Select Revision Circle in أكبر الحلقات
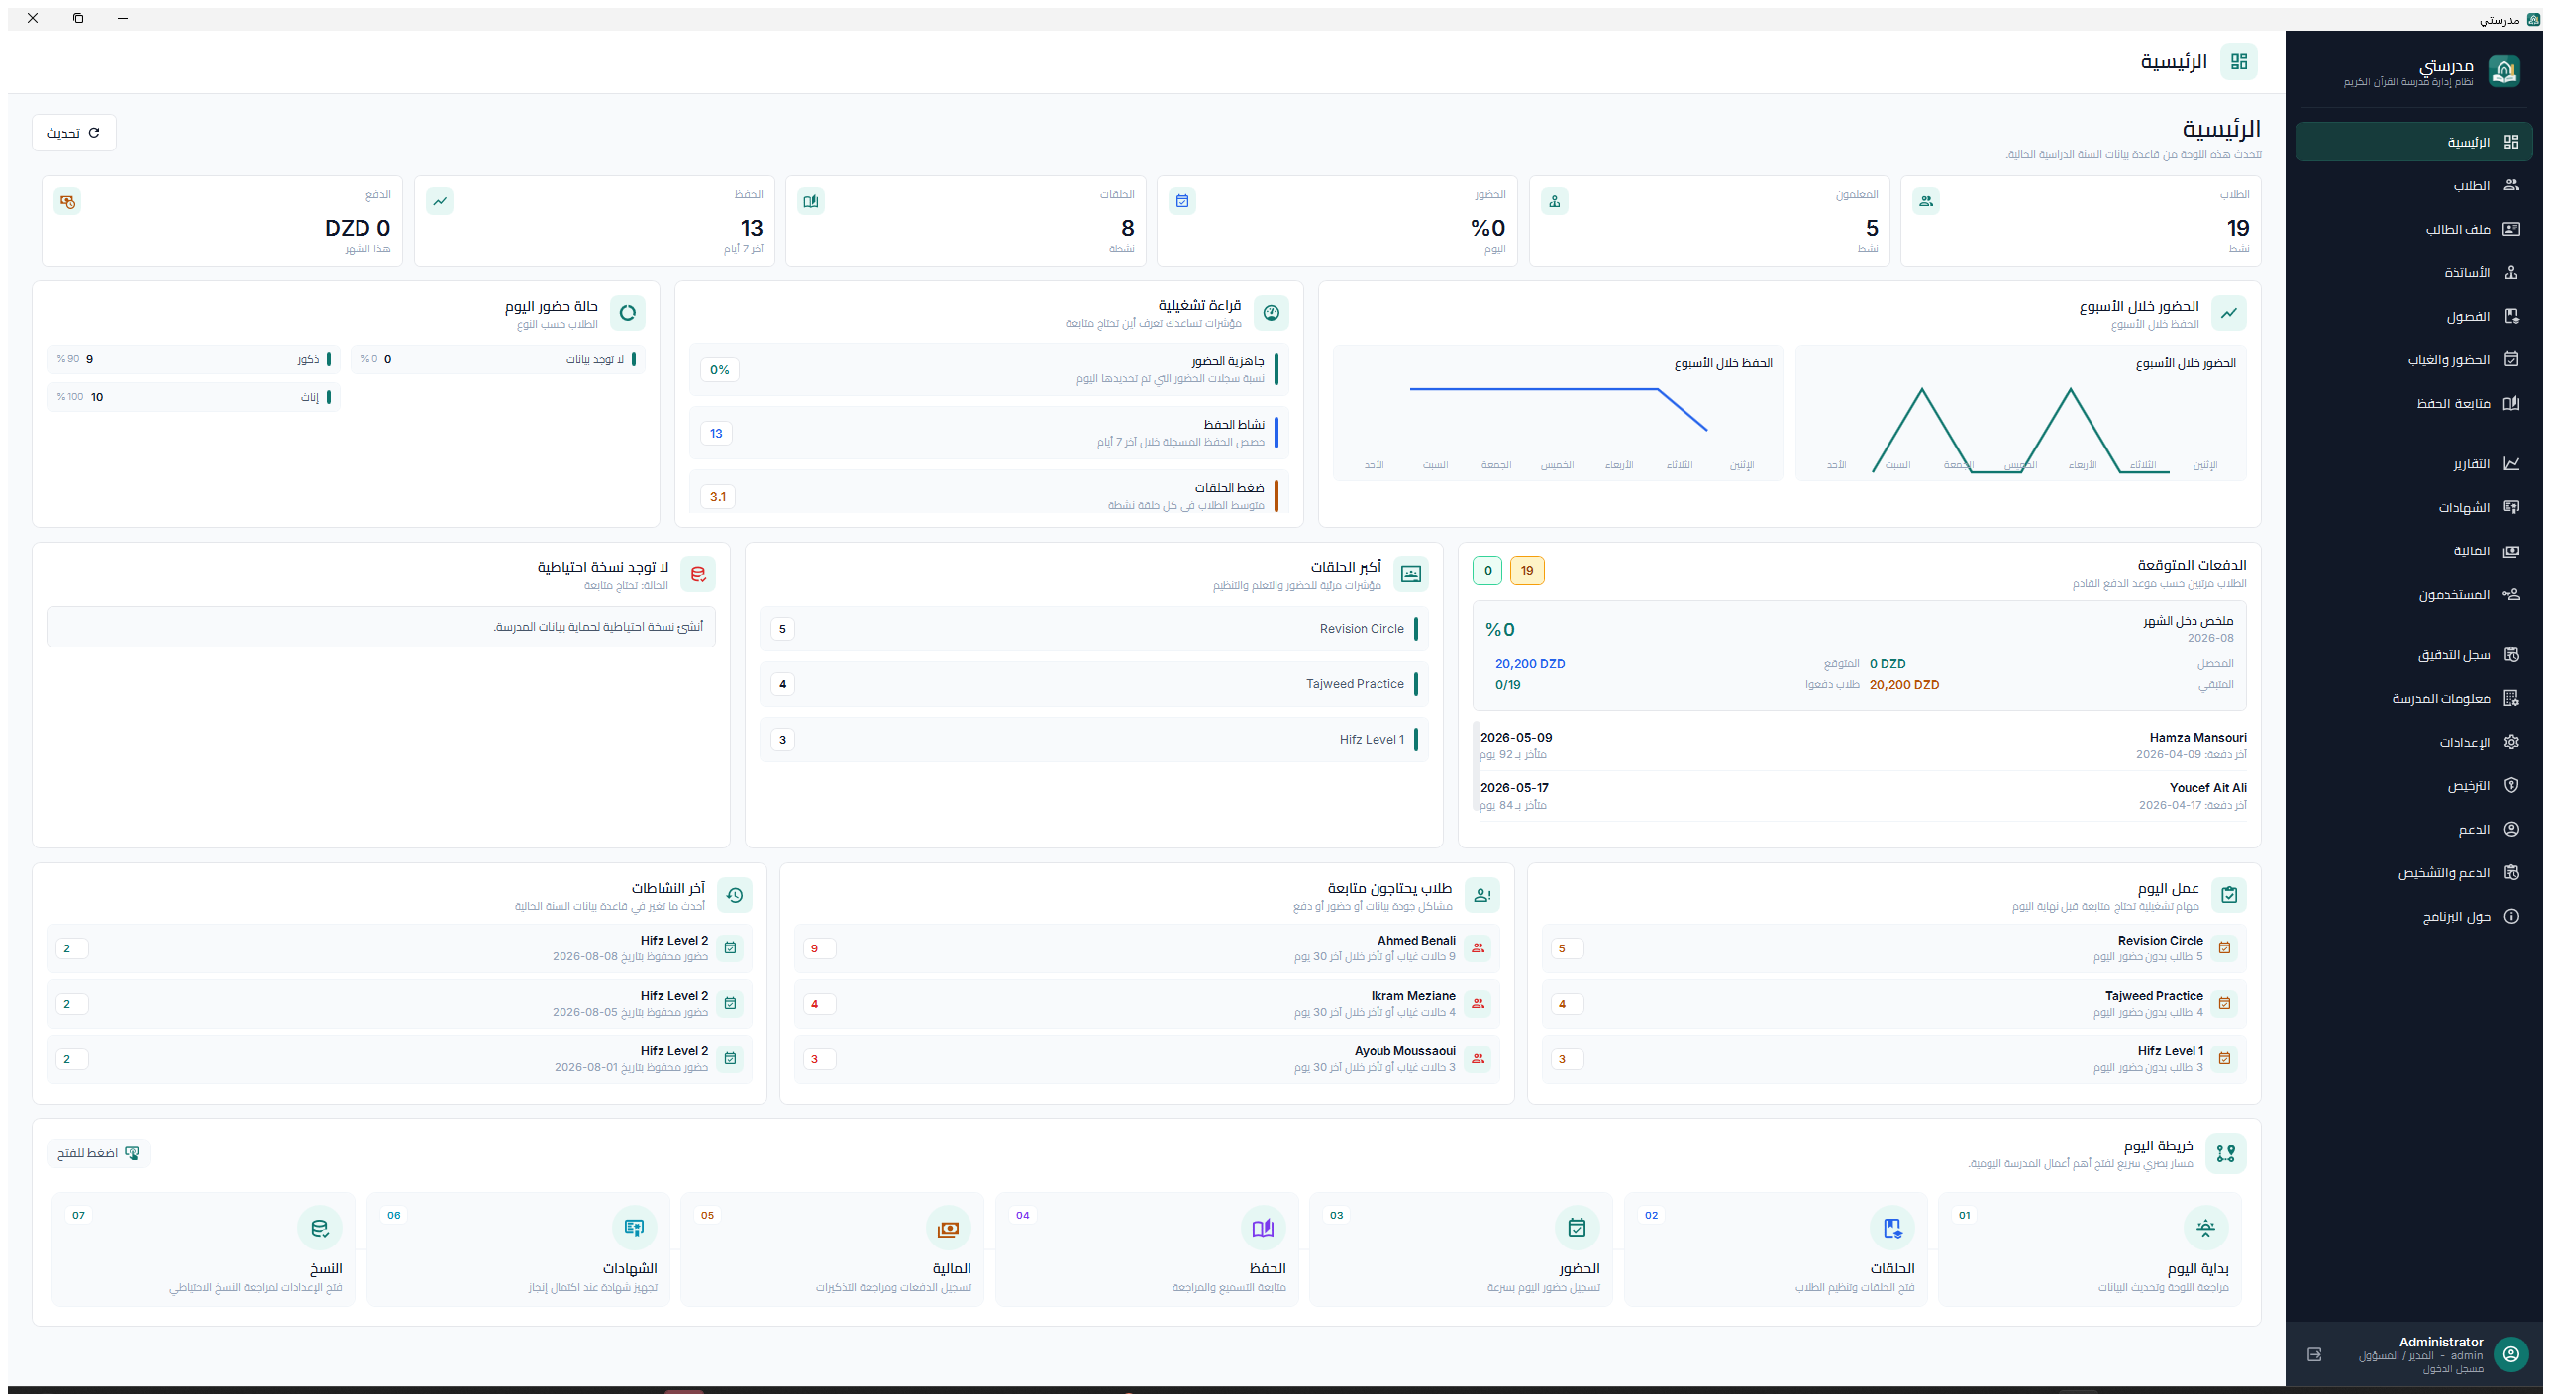 pos(1094,629)
